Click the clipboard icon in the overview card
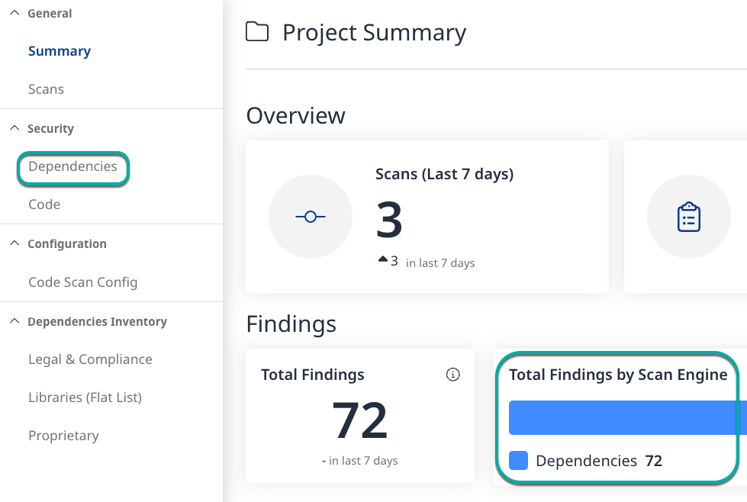This screenshot has width=747, height=502. [x=689, y=217]
